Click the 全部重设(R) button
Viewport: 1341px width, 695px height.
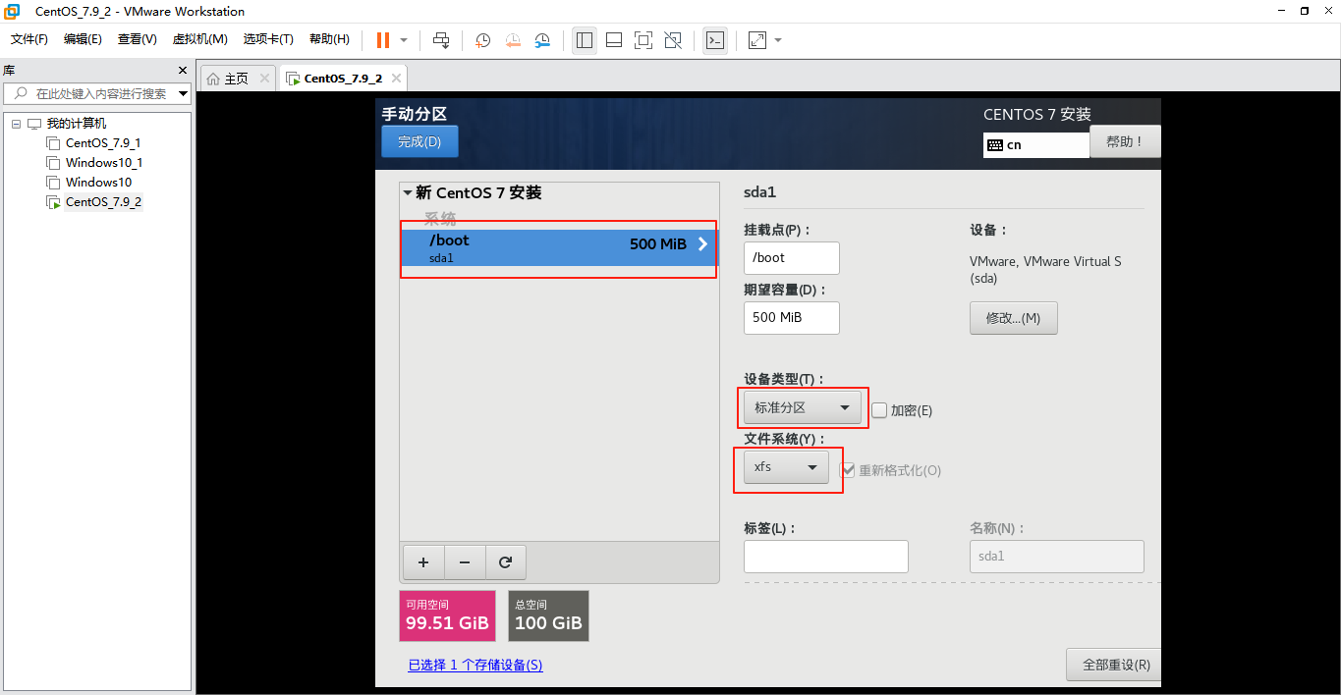pyautogui.click(x=1115, y=665)
